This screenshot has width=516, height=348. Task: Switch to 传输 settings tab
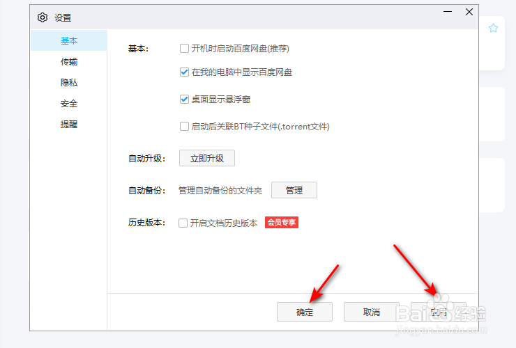(x=69, y=61)
